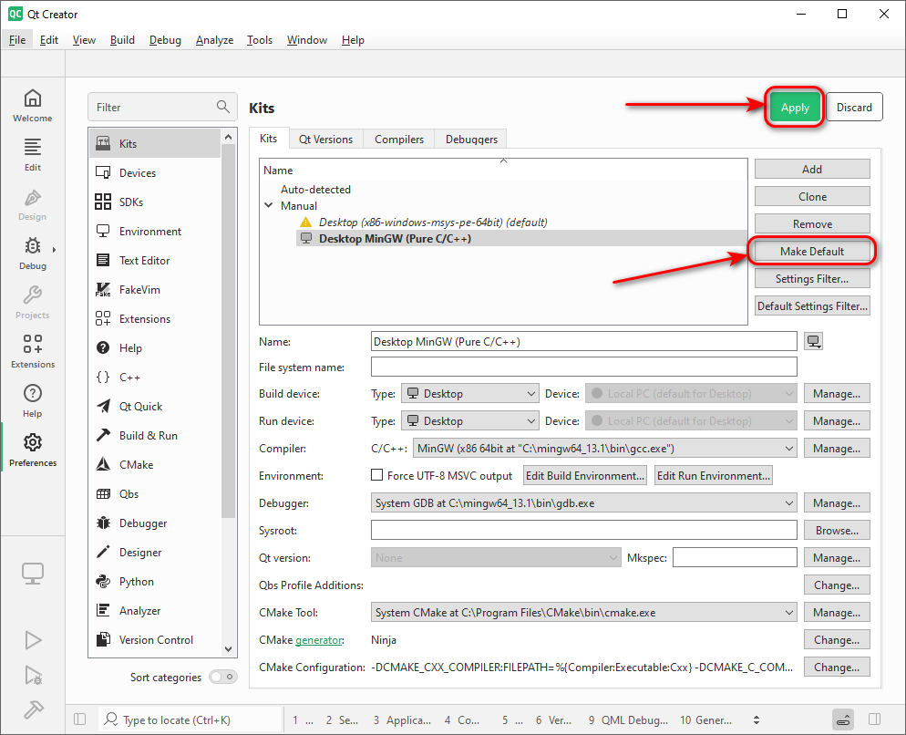Select the Preferences gear icon

[33, 443]
